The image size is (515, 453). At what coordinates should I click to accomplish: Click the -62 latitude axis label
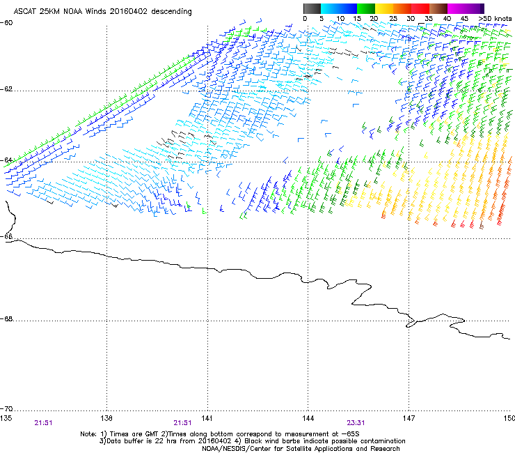(x=6, y=89)
